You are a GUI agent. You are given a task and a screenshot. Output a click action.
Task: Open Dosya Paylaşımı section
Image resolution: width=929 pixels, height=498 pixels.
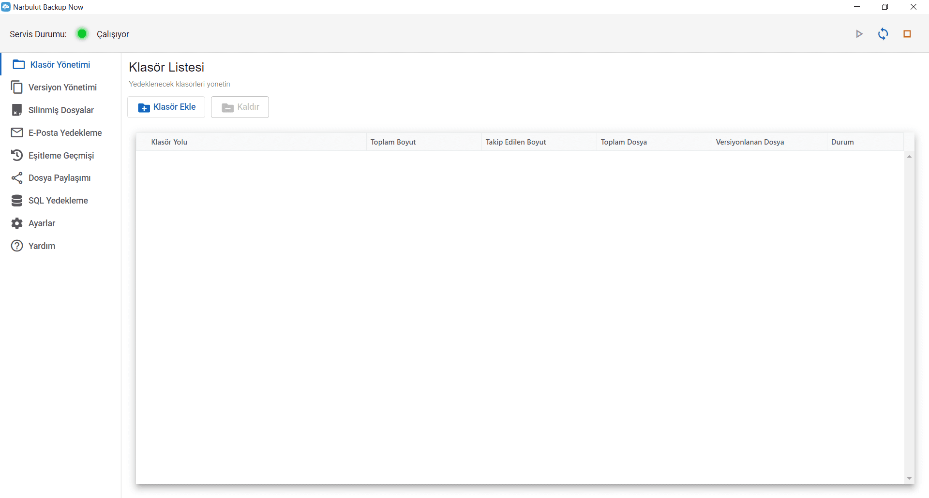(x=60, y=178)
